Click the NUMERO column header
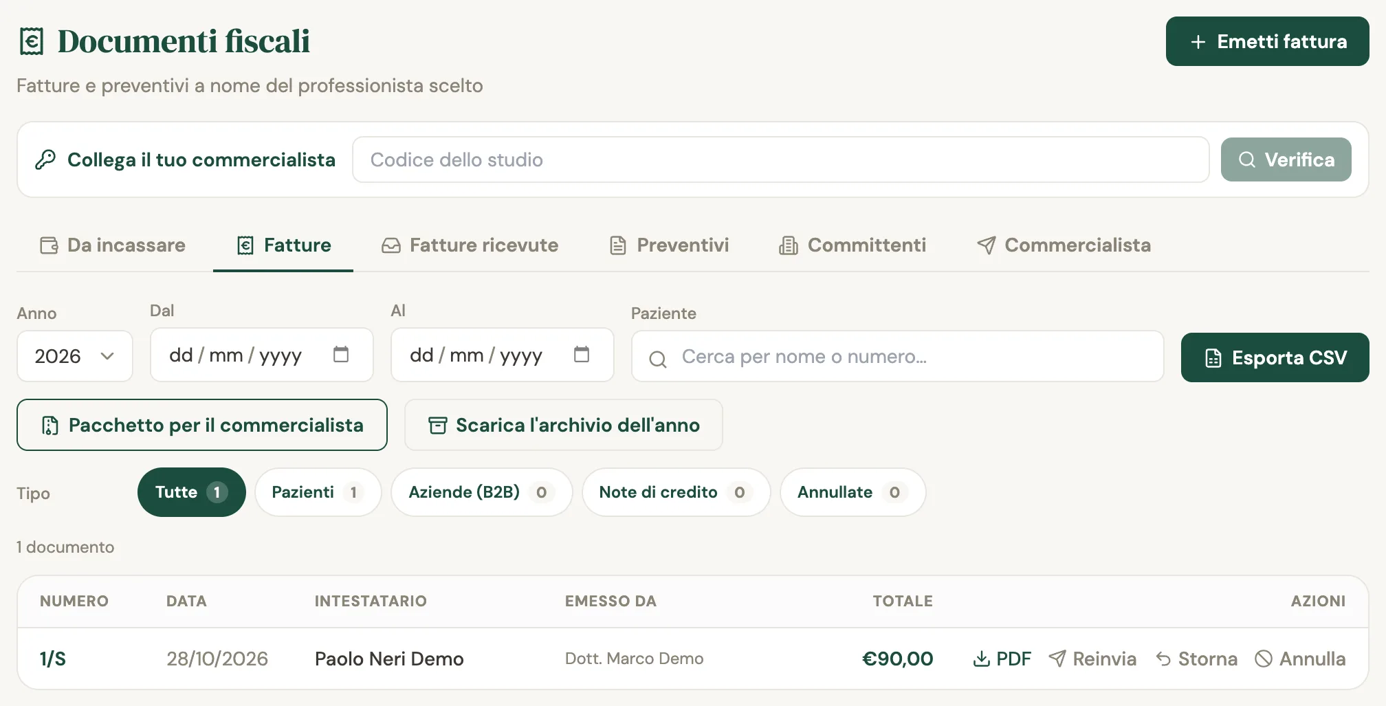 (x=74, y=601)
